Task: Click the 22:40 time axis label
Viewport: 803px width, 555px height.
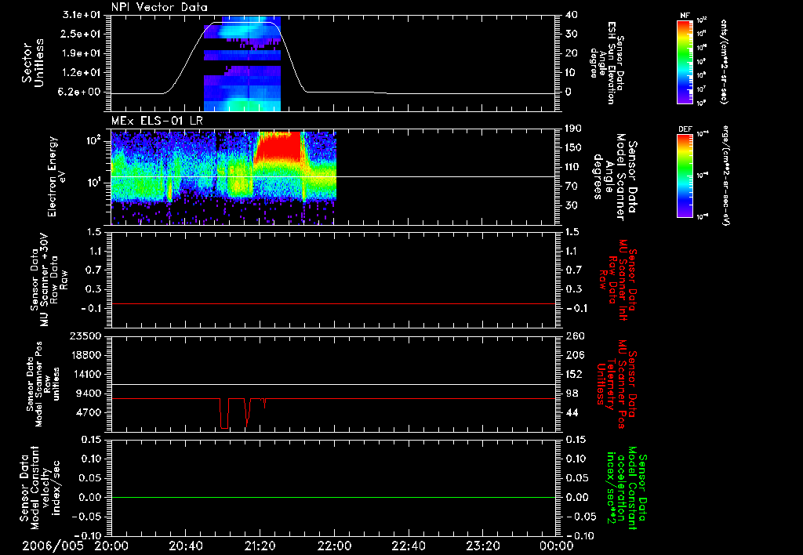Action: (408, 546)
